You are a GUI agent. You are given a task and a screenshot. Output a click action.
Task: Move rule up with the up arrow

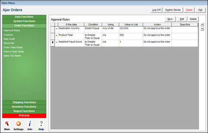[202, 25]
